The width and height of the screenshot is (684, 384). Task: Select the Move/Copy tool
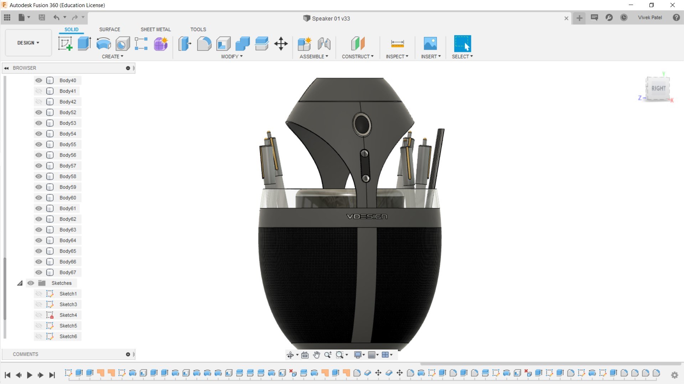[281, 43]
